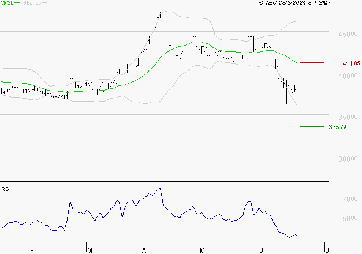The width and height of the screenshot is (362, 254).
Task: Click the A month label on time axis
Action: [144, 250]
